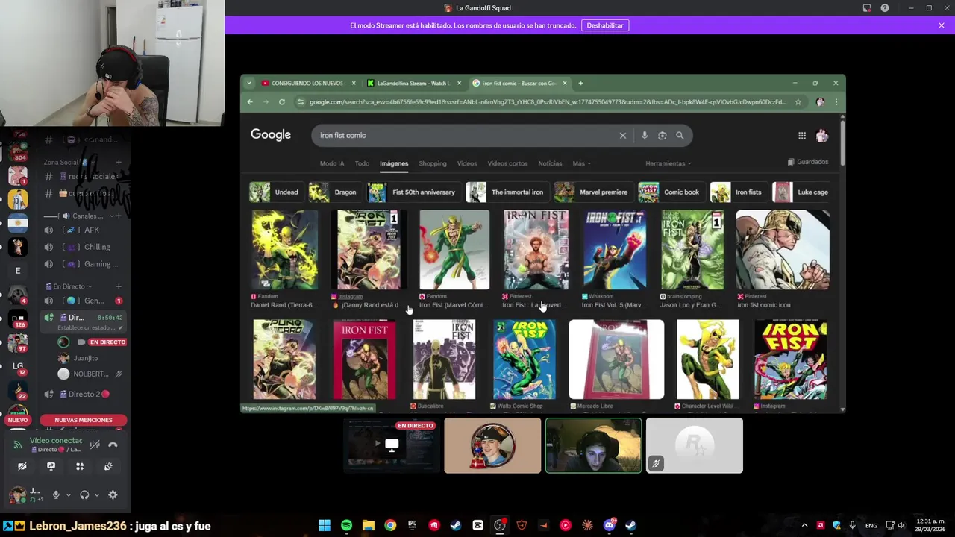
Task: Expand input device options beside microphone
Action: (68, 494)
